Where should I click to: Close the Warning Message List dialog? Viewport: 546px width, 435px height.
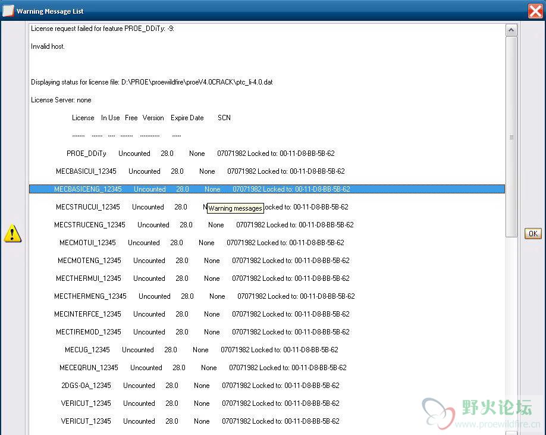pos(535,11)
